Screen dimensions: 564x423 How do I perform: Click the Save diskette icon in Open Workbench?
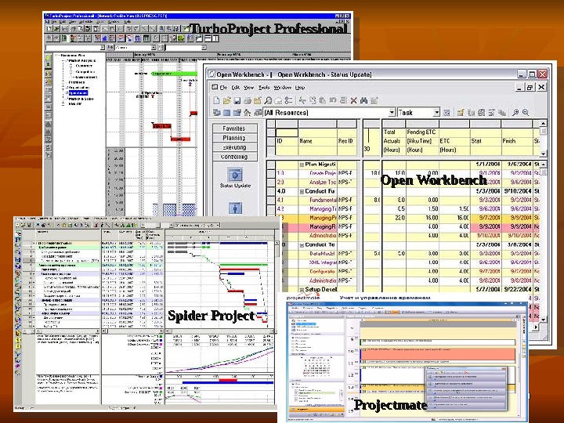click(x=237, y=101)
